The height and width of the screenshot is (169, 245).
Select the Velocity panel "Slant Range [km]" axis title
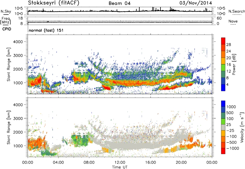click(9, 128)
